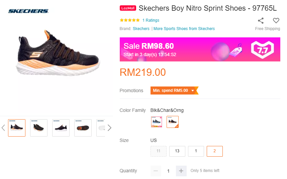
Task: Show previous product thumbnails with left arrow
Action: click(3, 128)
